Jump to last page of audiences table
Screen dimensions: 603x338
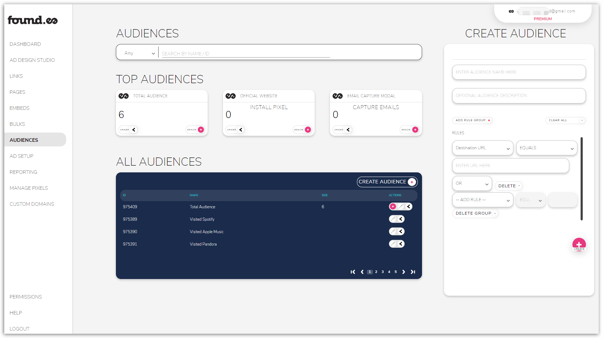pyautogui.click(x=413, y=272)
